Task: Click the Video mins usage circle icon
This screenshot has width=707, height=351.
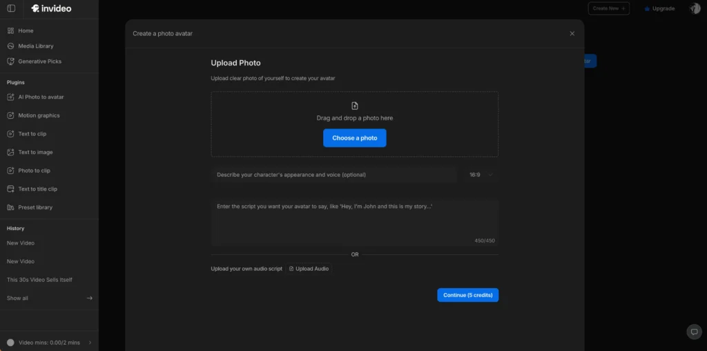Action: 10,343
